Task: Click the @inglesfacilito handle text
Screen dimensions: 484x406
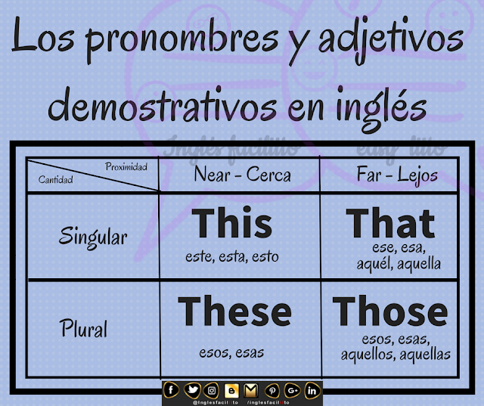Action: 215,403
